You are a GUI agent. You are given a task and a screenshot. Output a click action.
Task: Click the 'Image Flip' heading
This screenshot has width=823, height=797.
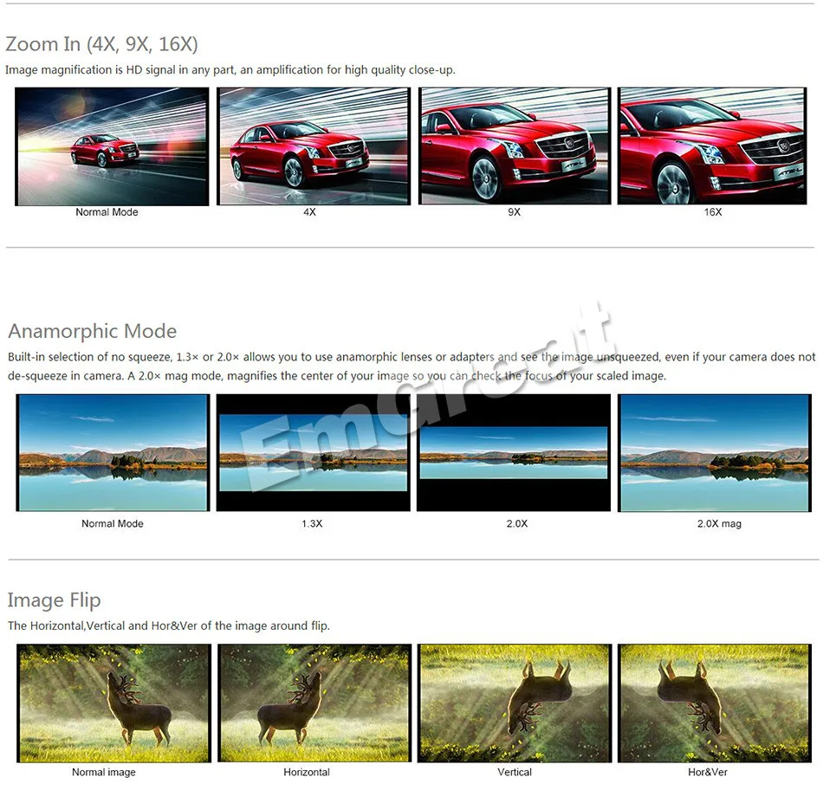coord(54,600)
